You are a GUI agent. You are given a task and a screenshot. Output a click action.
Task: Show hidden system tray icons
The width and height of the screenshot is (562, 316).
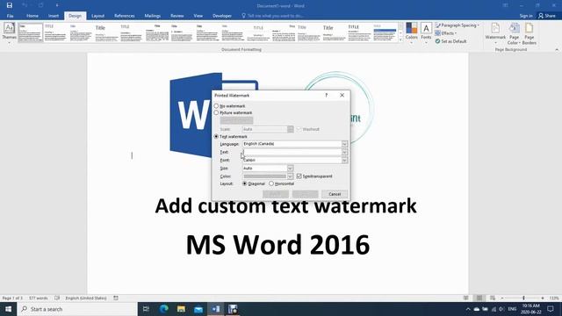[468, 309]
